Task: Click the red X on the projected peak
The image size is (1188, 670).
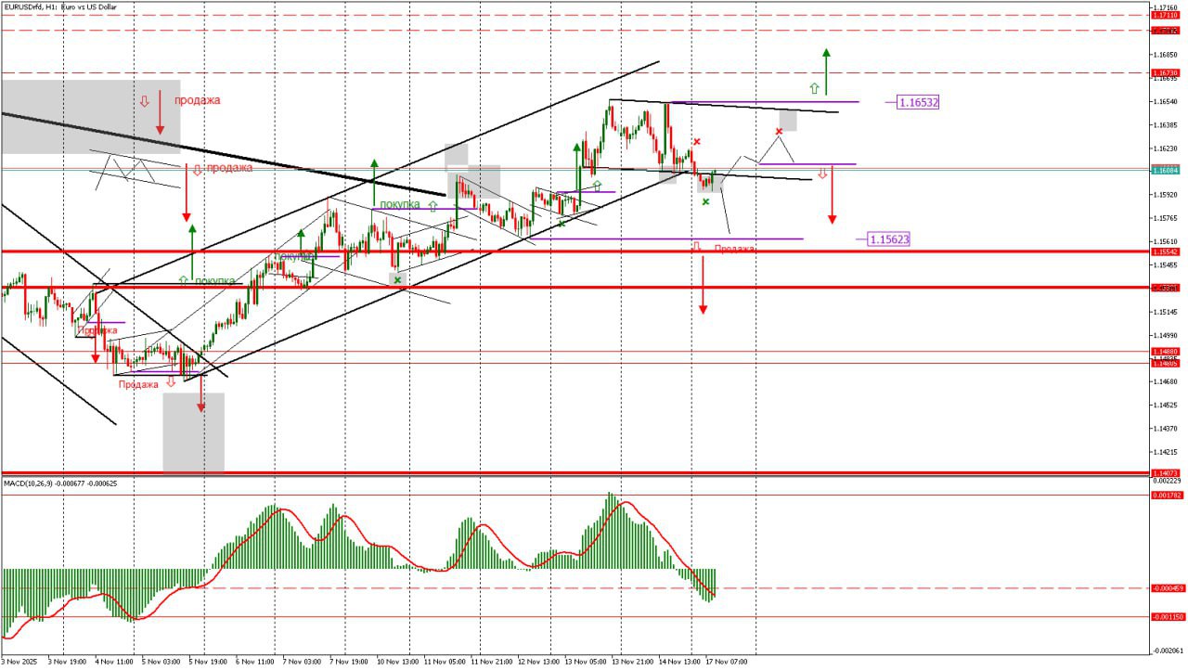Action: point(779,132)
